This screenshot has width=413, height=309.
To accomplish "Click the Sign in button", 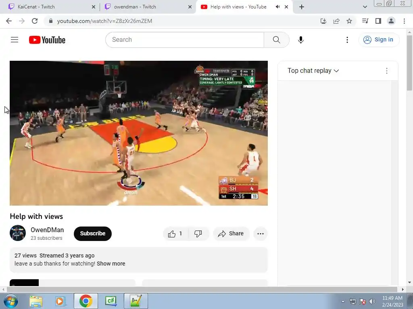I will pyautogui.click(x=379, y=40).
